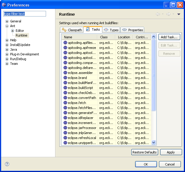Click the eclipse.assembler task icon
Screen dimensions: 185x172
[x=65, y=73]
